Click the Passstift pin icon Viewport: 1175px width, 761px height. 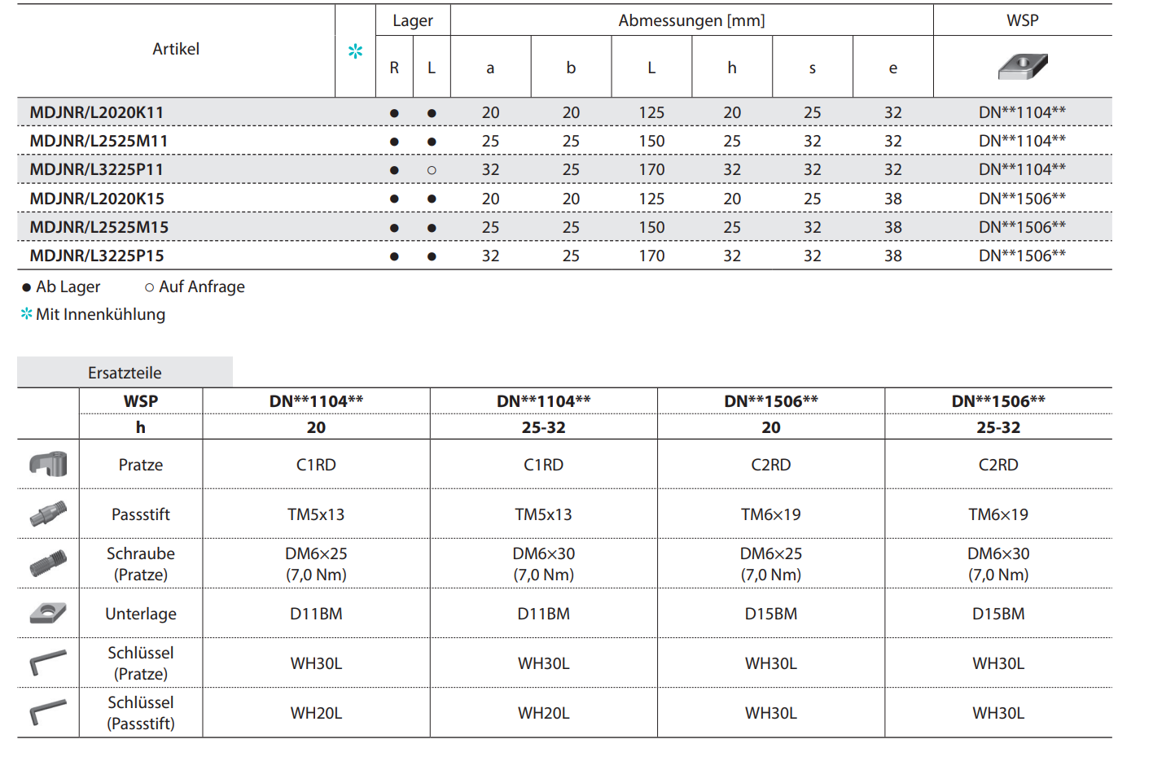coord(48,514)
